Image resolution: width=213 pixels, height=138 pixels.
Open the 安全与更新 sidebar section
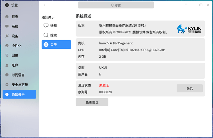(19, 85)
